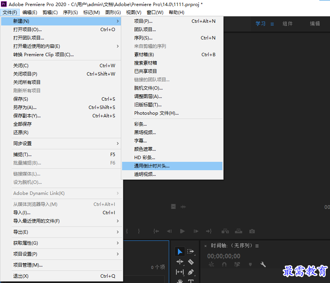330x283 pixels.
Task: Open the 剪辑(C) menu
Action: click(x=50, y=13)
